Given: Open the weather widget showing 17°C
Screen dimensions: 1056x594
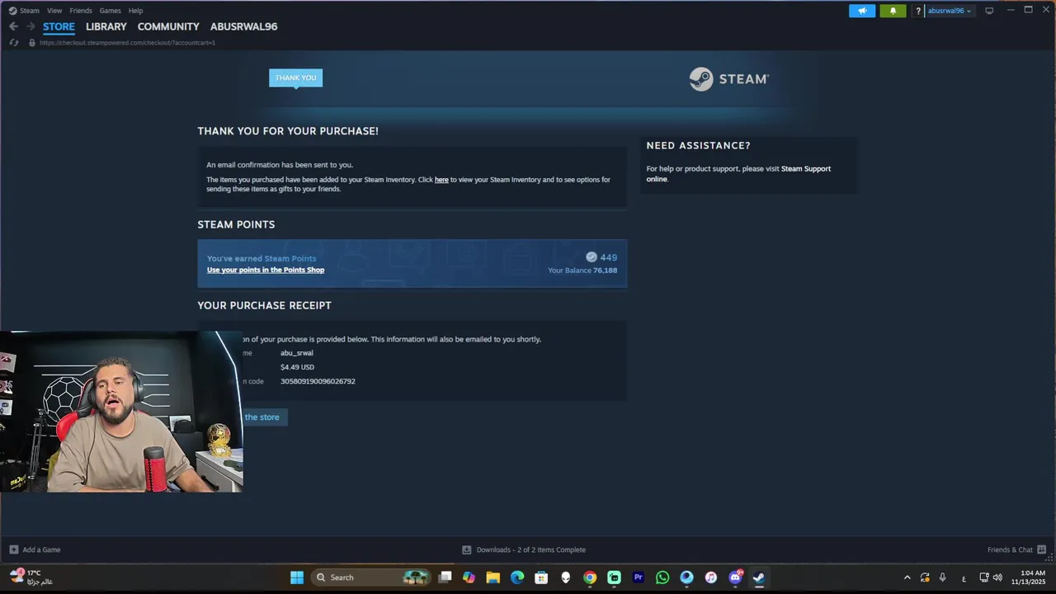Looking at the screenshot, I should 31,577.
